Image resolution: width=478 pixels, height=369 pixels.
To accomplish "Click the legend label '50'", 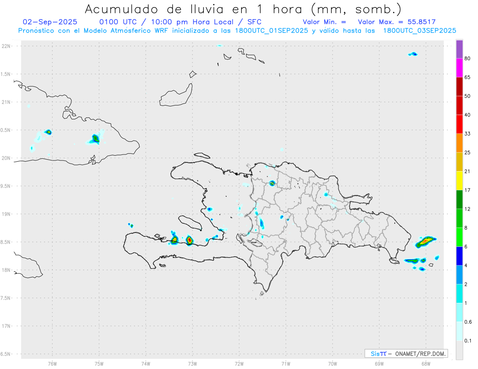I will tap(467, 96).
